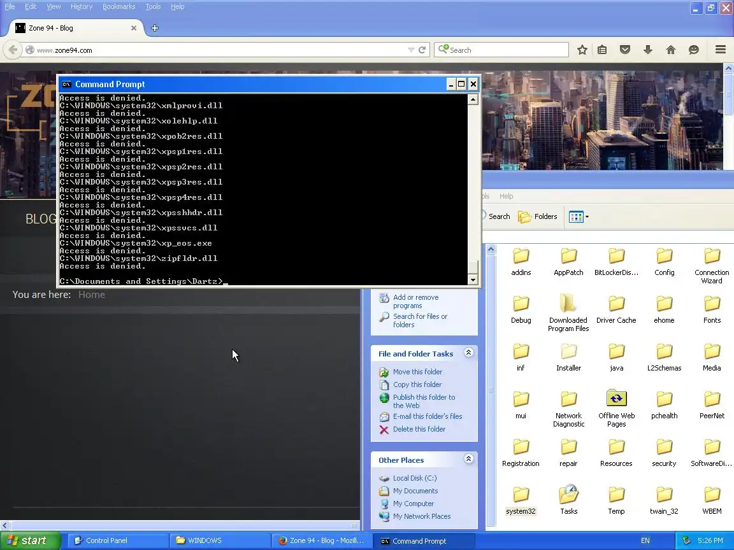Click the Firefox bookmark star icon
The image size is (734, 550).
[x=582, y=50]
